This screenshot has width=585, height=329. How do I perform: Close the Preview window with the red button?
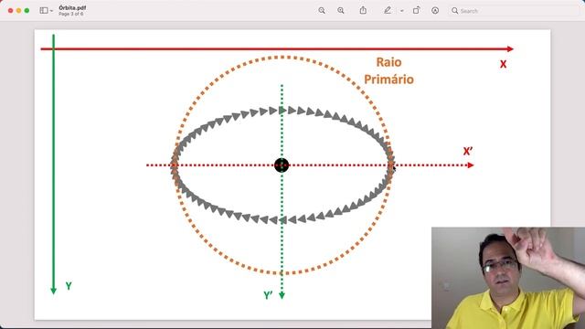(10, 10)
